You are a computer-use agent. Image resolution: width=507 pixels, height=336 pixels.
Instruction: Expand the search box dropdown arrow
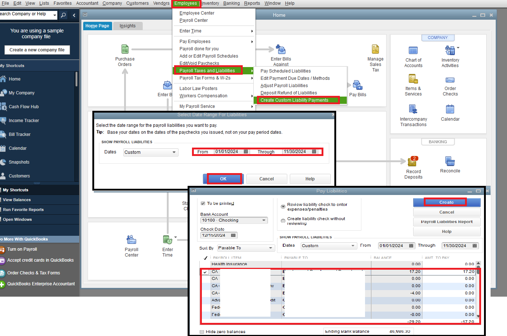(55, 15)
